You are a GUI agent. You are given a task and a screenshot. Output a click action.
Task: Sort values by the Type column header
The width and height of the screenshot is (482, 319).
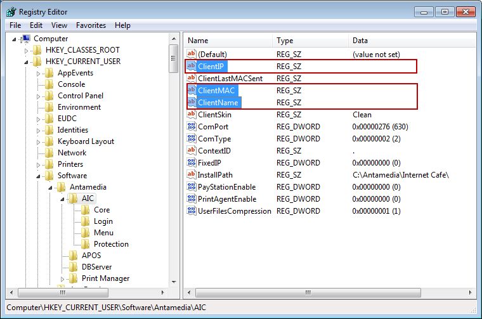(x=311, y=40)
